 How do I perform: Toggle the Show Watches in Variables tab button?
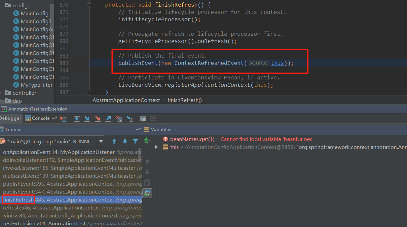(x=147, y=193)
